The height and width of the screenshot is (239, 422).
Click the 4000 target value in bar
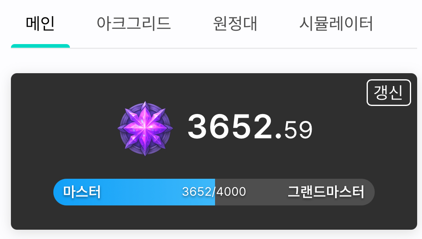click(x=231, y=192)
